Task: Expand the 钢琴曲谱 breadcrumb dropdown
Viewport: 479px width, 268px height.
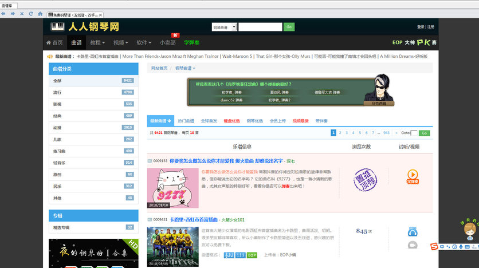Action: [x=185, y=68]
